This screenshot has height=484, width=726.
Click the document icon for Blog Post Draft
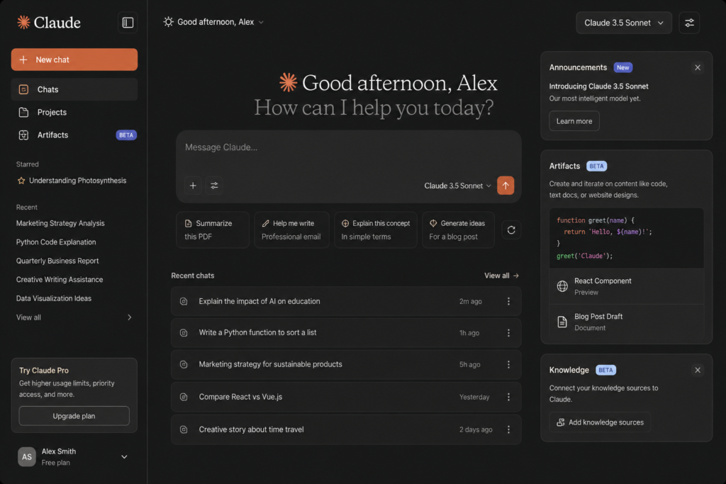[x=562, y=322]
